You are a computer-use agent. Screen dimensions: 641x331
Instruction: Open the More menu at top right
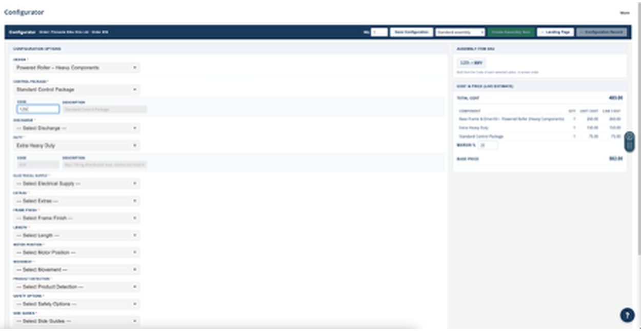coord(625,13)
